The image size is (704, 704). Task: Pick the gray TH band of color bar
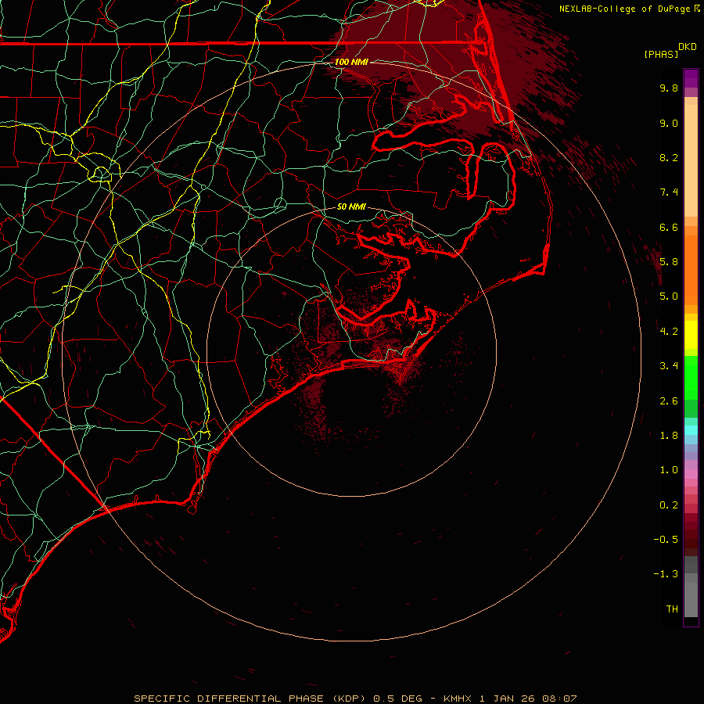pos(691,599)
